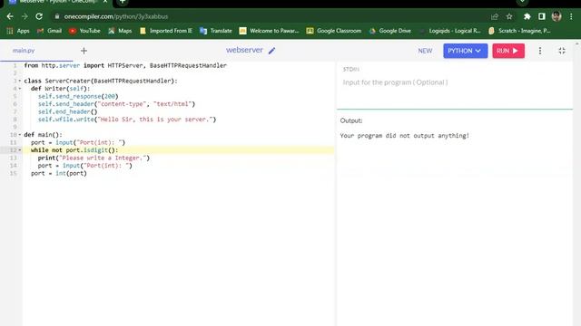Open the Apps bookmark shortcut
This screenshot has height=326, width=581.
pos(18,31)
